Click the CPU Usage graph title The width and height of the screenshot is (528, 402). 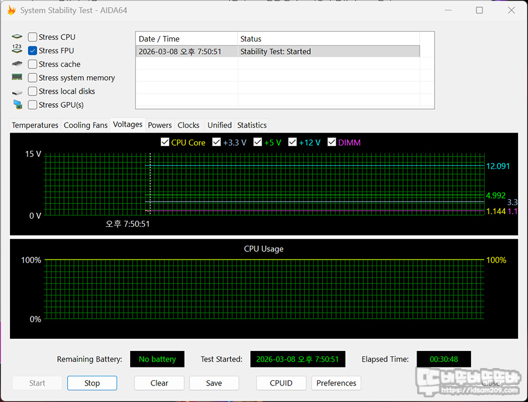[x=263, y=249]
